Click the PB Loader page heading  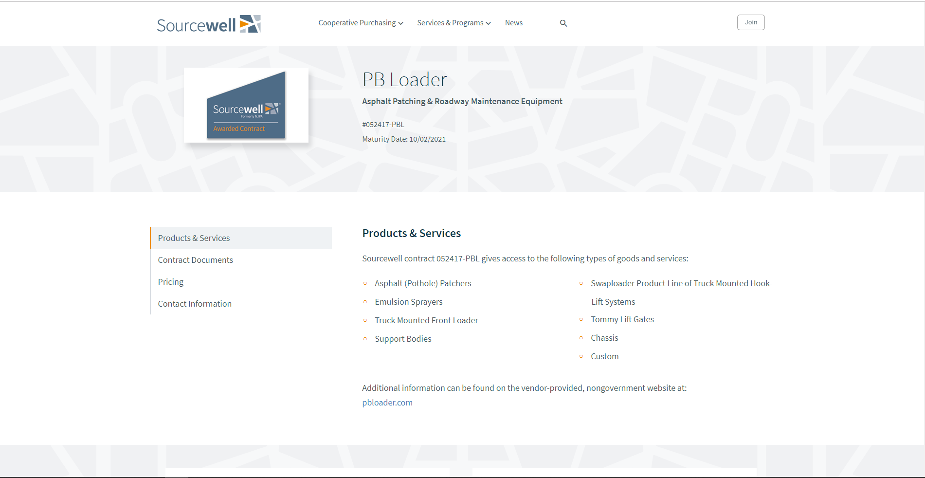[x=404, y=80]
